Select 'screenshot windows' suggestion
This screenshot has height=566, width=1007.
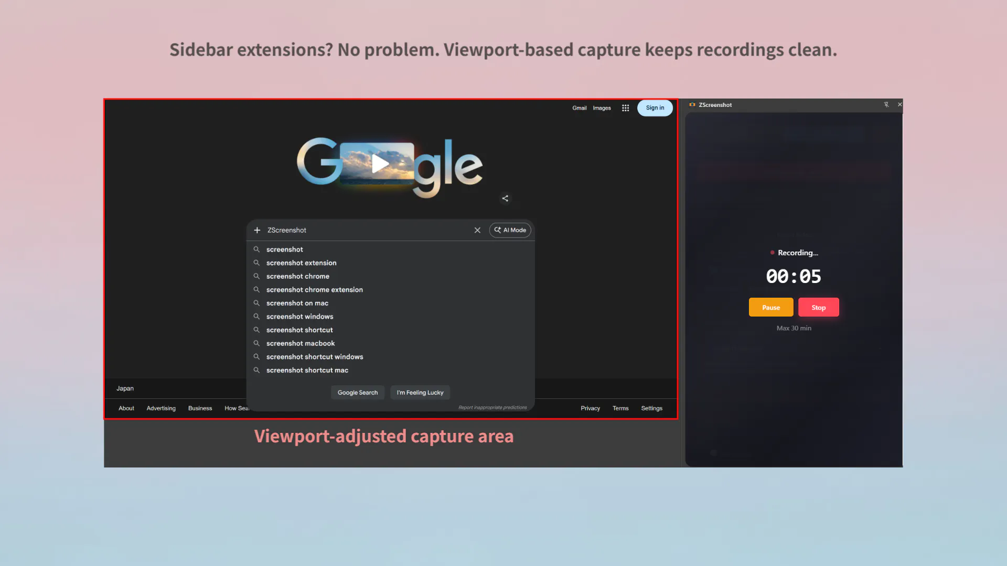coord(390,317)
